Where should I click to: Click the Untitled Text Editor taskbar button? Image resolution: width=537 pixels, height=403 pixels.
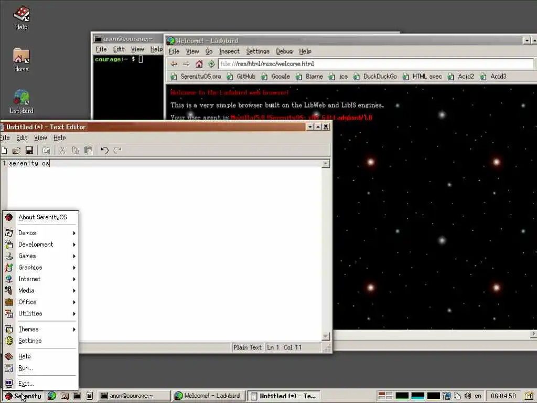tap(284, 396)
